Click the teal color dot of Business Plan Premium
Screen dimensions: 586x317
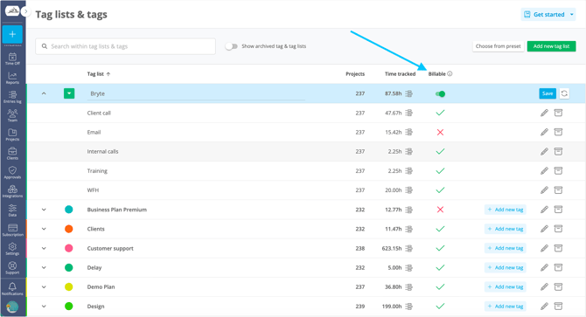coord(69,210)
